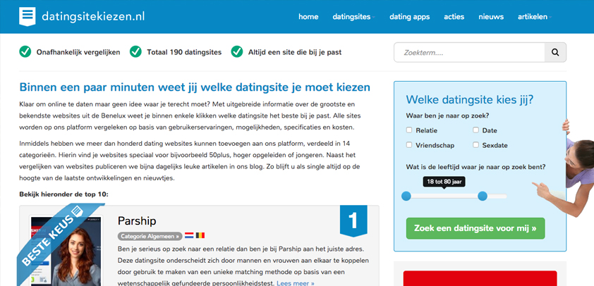Screen dimensions: 594x286
Task: Open the Parship title link
Action: click(137, 221)
